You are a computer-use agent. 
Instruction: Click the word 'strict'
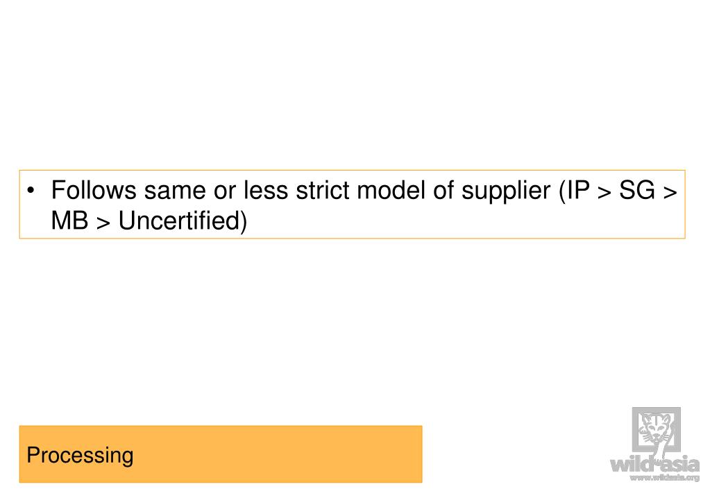pos(323,190)
